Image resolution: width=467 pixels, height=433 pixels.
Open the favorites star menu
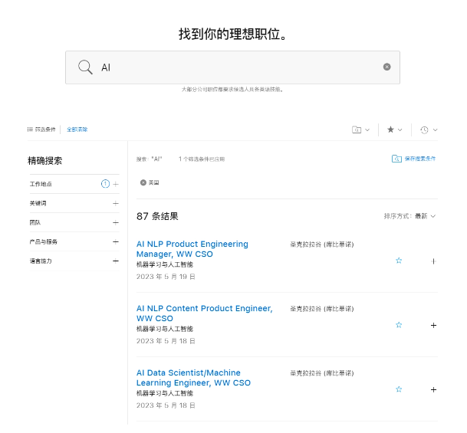pyautogui.click(x=394, y=130)
